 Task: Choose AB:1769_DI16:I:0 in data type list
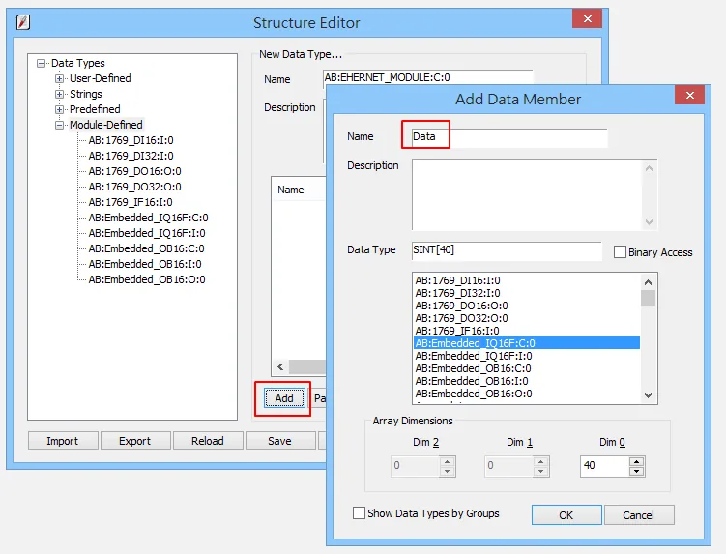pos(527,280)
